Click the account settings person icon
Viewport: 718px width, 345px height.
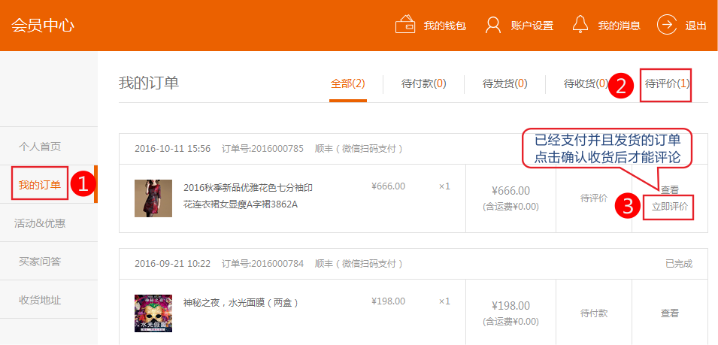point(493,25)
